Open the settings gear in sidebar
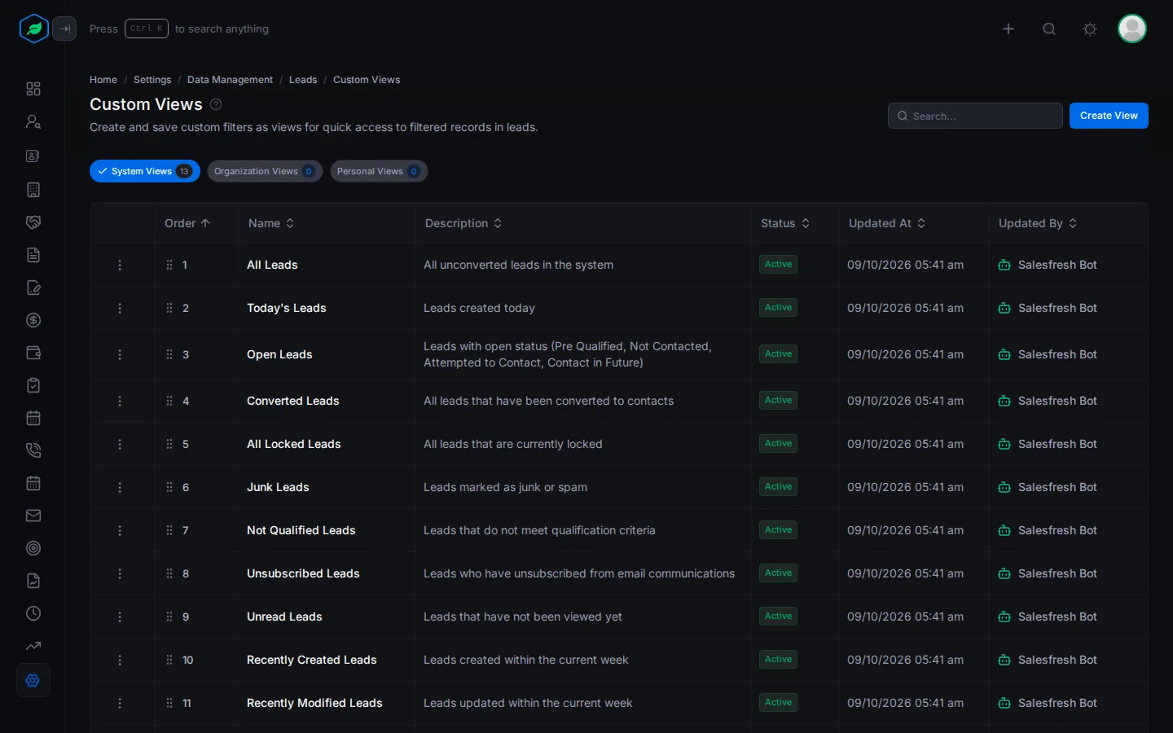Screen dimensions: 1173x733 [x=33, y=680]
